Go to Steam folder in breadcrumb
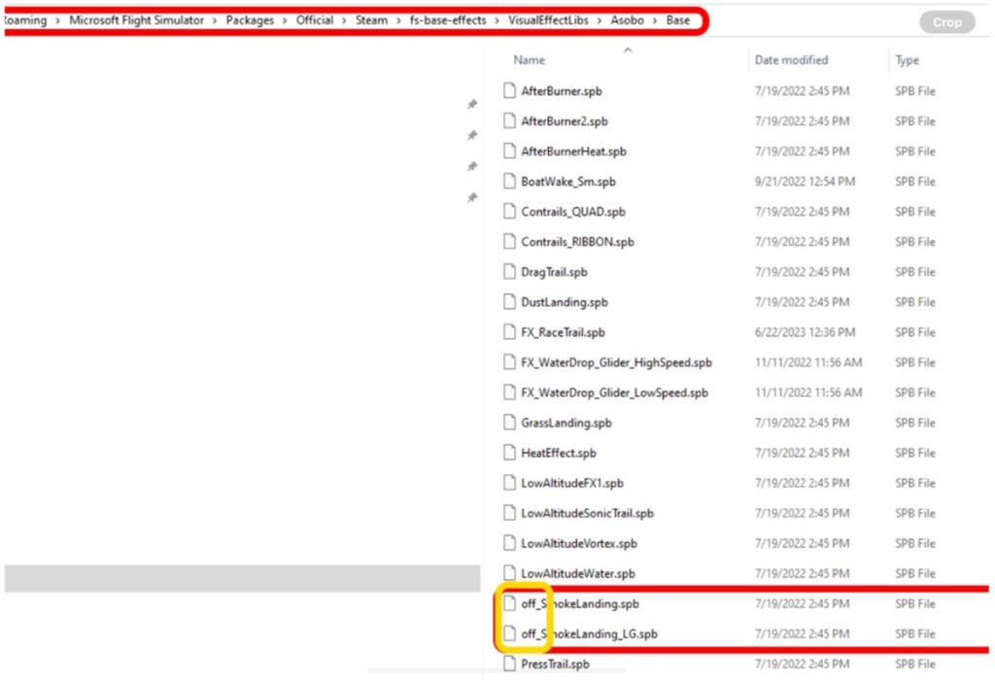The image size is (995, 684). [371, 20]
